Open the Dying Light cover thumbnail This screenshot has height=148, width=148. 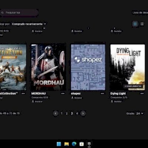tap(128, 67)
